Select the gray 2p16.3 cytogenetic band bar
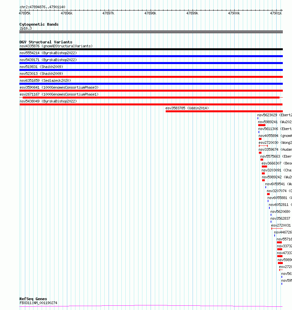Viewport: 292px width, 310px height. click(151, 32)
